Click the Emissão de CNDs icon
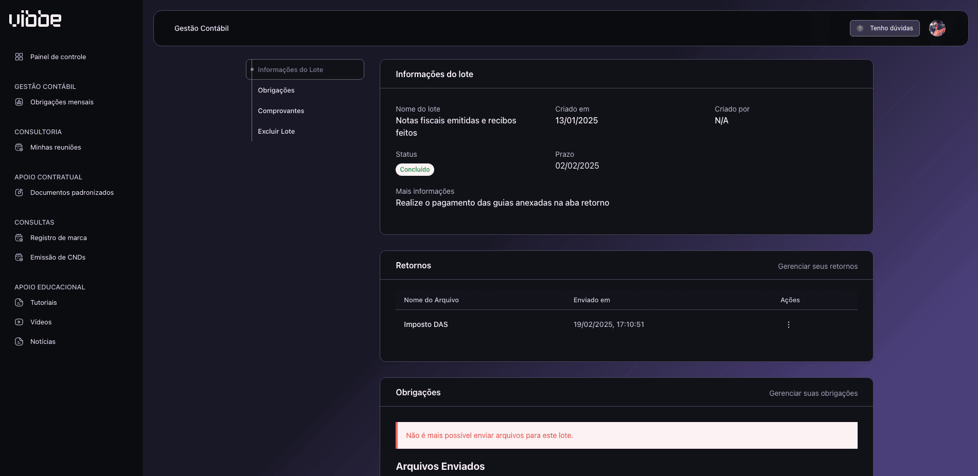This screenshot has height=476, width=978. click(x=19, y=258)
